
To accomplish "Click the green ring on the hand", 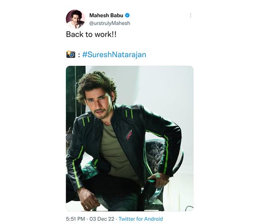I will point(157,175).
